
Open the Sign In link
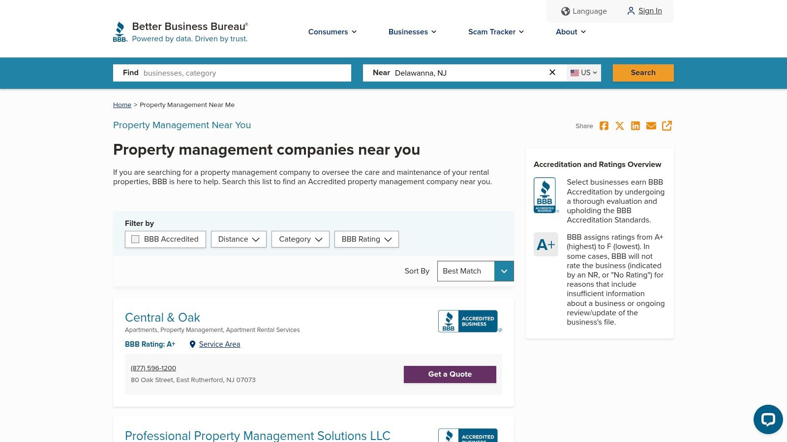[x=650, y=11]
